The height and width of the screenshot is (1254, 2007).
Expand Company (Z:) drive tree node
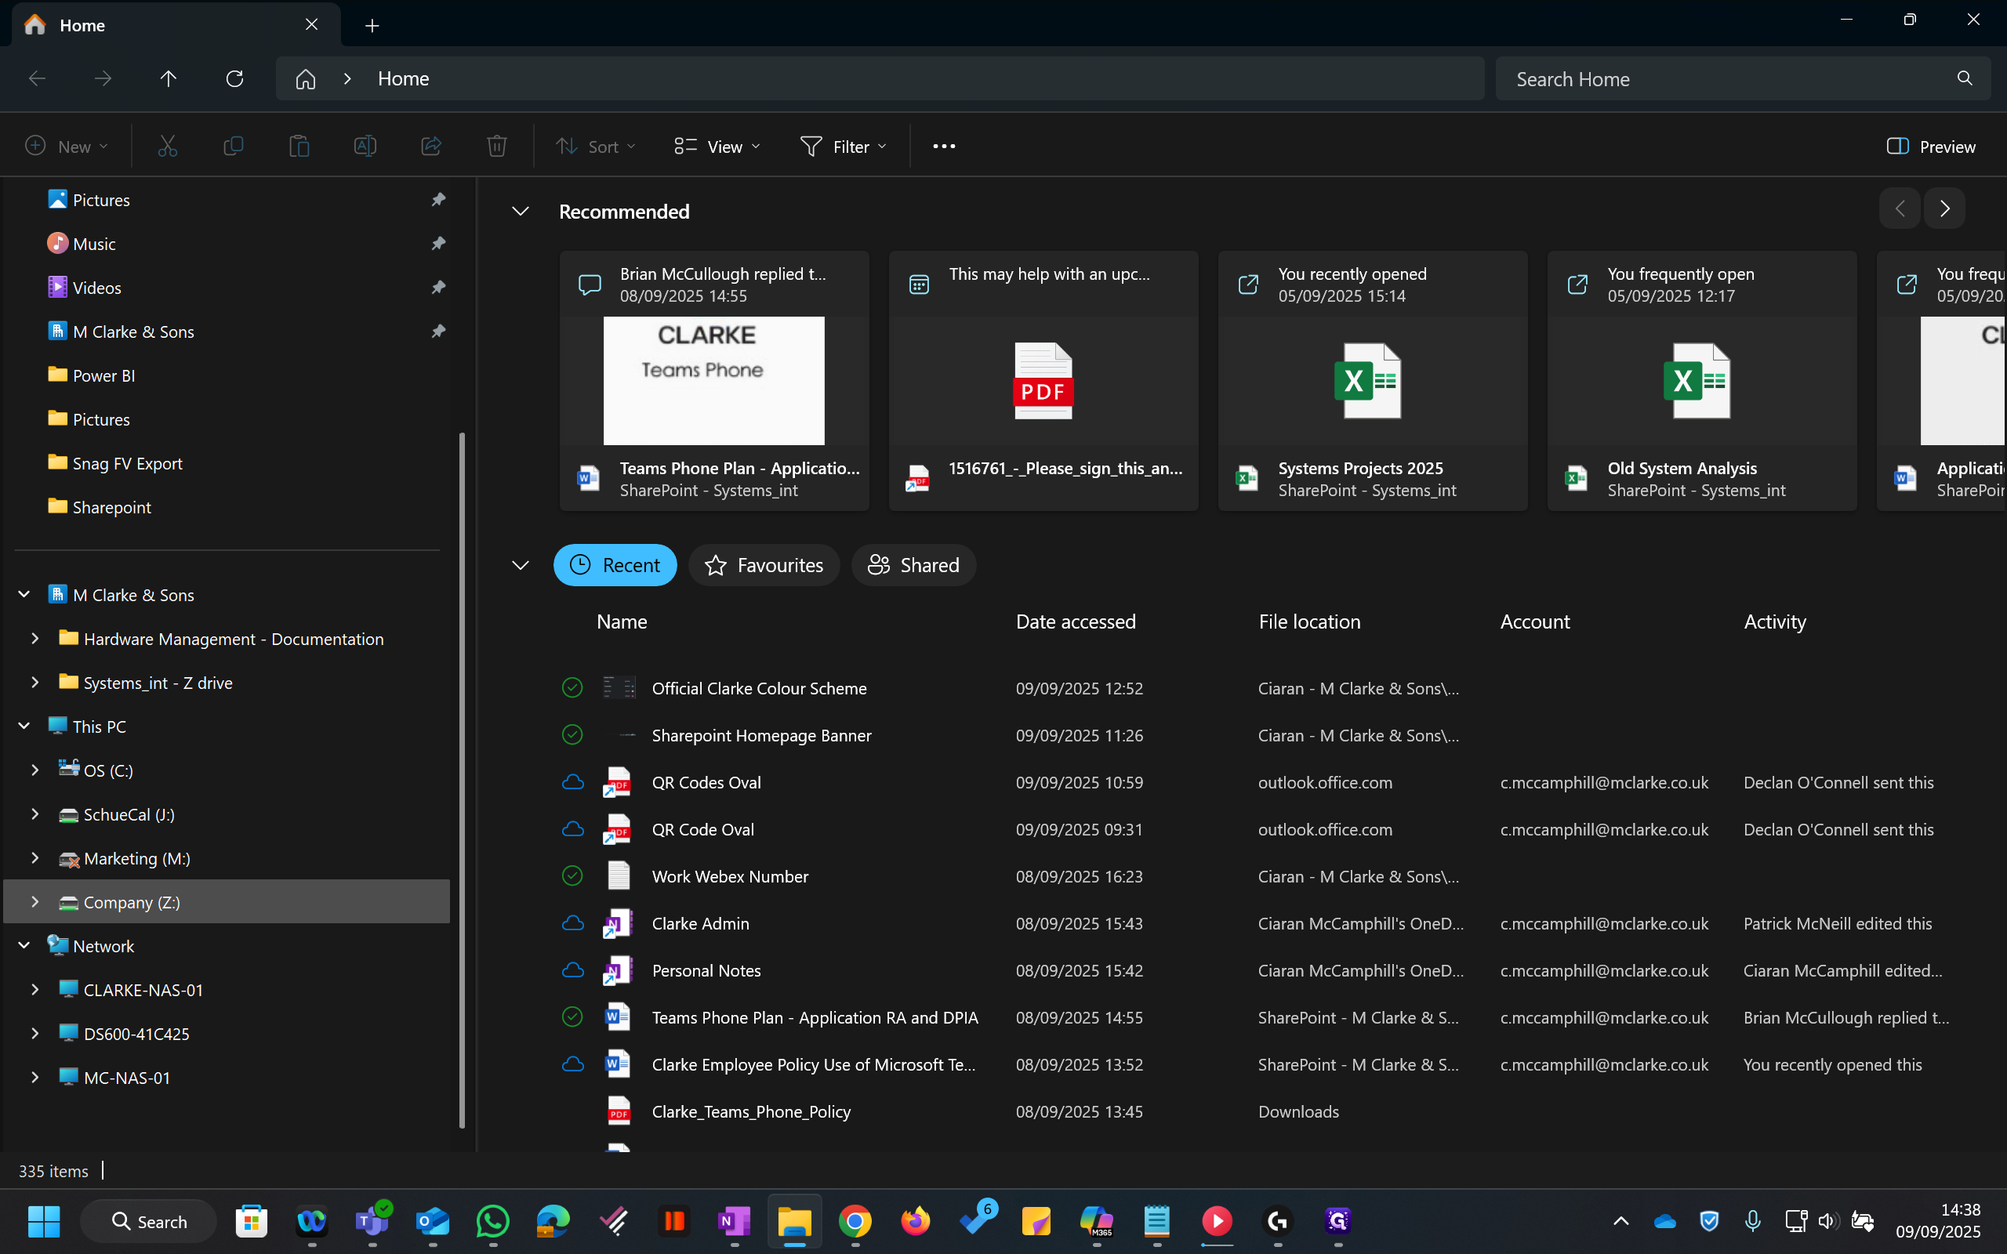[x=34, y=901]
